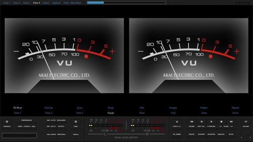Open the Info panel
Image resolution: width=253 pixels, height=142 pixels.
(x=142, y=108)
